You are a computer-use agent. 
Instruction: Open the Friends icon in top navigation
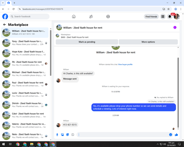pyautogui.click(x=91, y=17)
